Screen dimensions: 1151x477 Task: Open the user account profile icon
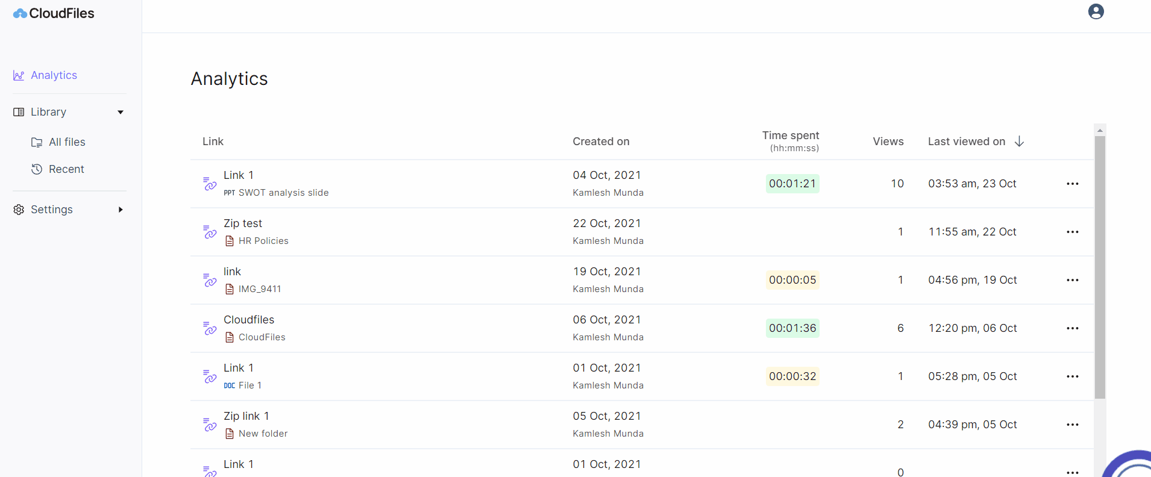coord(1096,11)
